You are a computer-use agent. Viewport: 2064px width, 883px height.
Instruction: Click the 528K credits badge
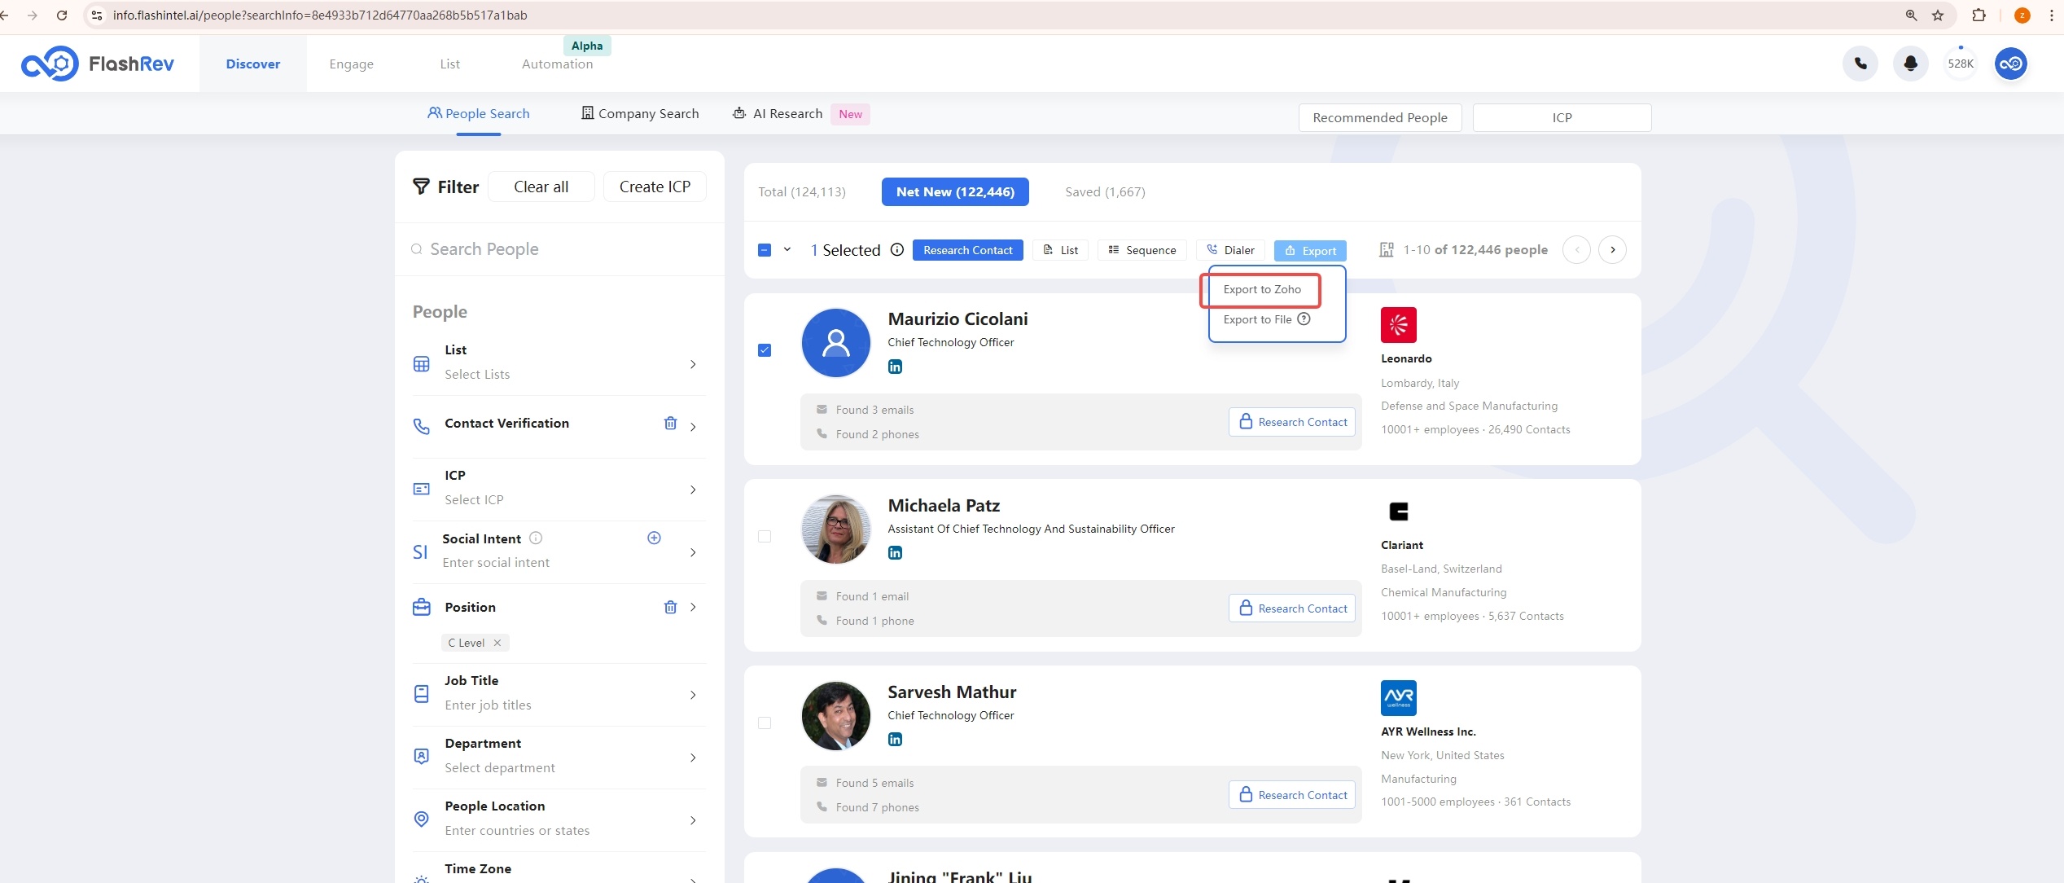click(1960, 64)
